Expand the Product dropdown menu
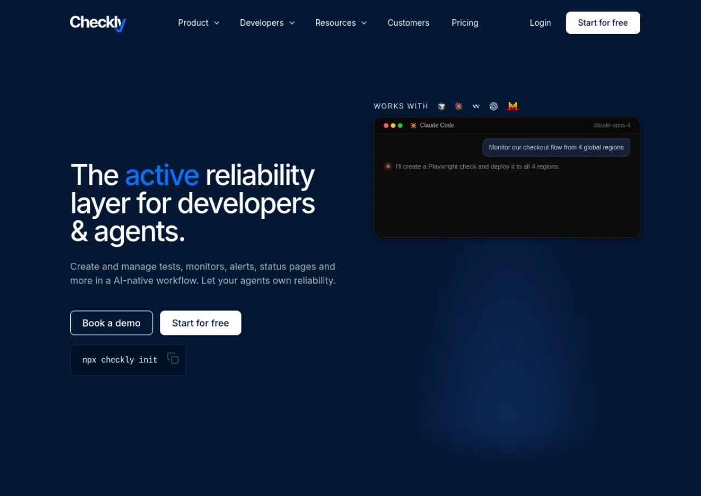The image size is (701, 496). click(199, 23)
